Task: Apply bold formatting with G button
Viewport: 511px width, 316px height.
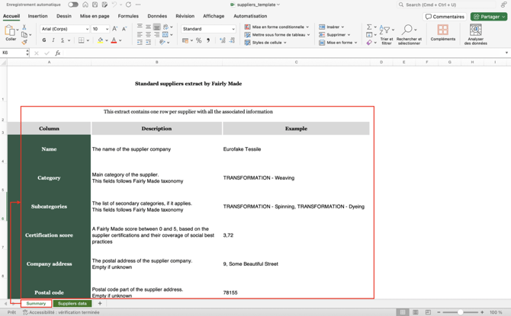Action: [44, 40]
